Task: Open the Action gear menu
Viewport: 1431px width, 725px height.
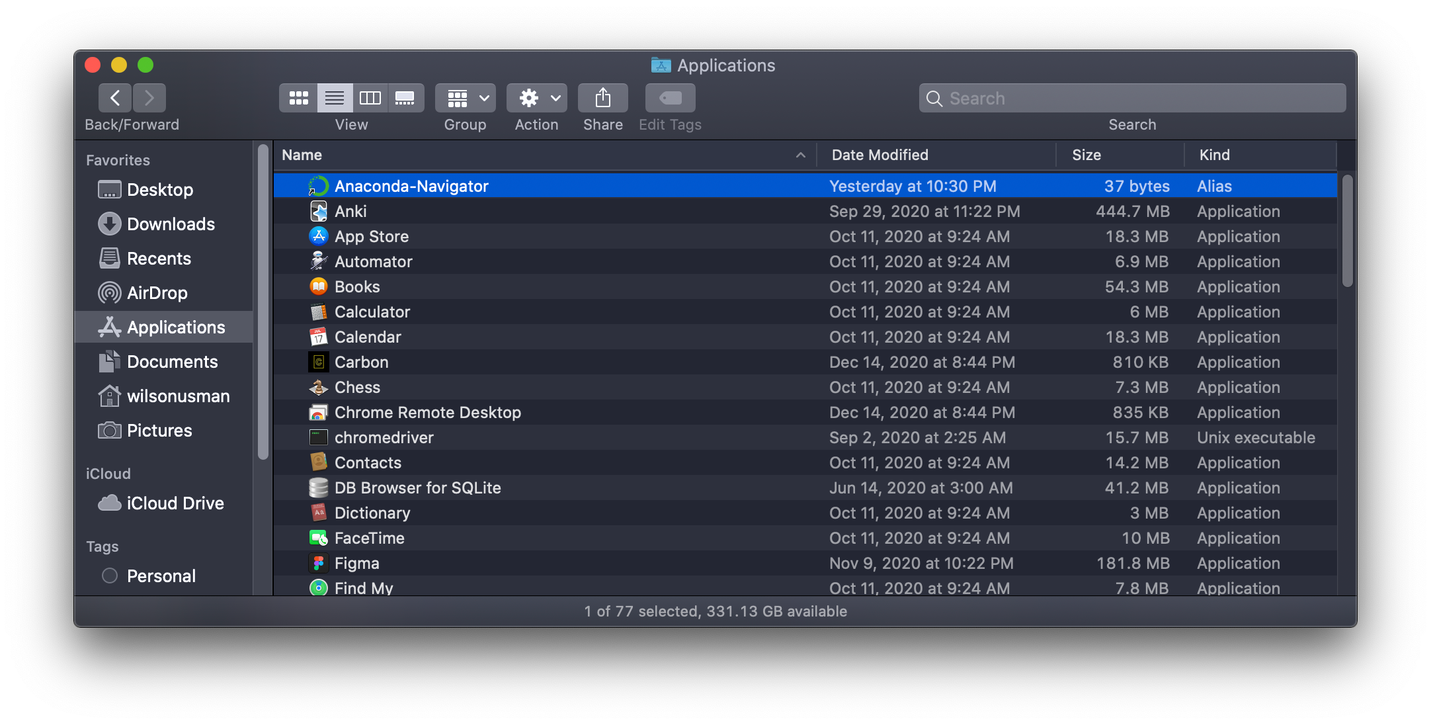Action: click(x=537, y=98)
